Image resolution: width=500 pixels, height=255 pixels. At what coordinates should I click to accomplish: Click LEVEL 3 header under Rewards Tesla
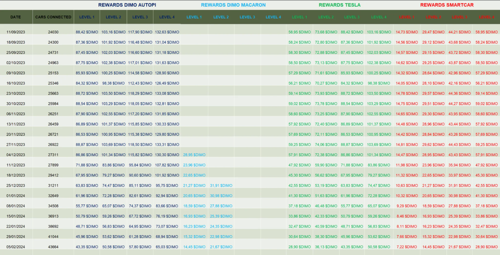(352, 17)
